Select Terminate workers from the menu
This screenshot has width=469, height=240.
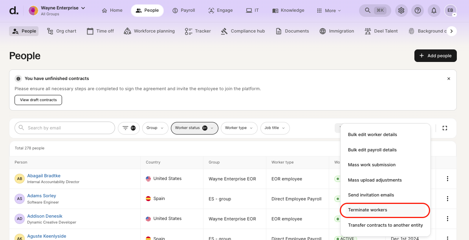coord(368,210)
